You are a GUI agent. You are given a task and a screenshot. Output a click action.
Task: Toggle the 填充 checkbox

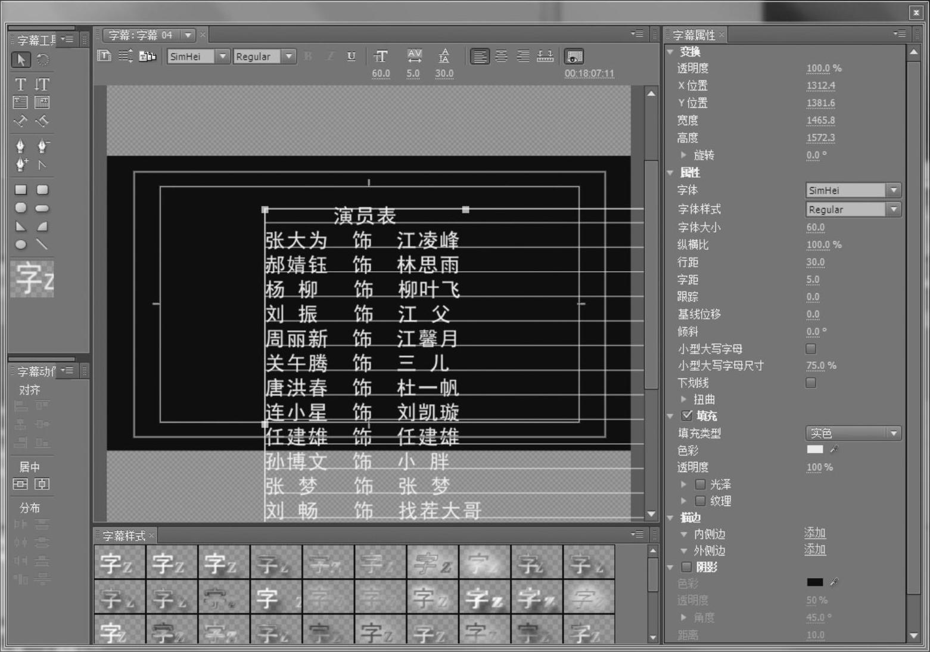(687, 415)
